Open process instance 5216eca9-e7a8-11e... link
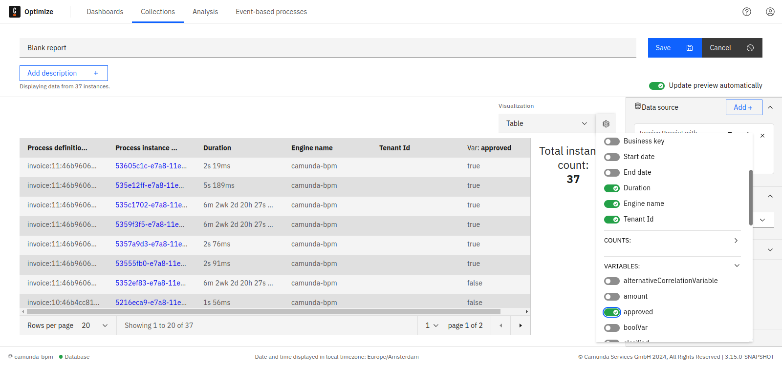 [x=151, y=303]
